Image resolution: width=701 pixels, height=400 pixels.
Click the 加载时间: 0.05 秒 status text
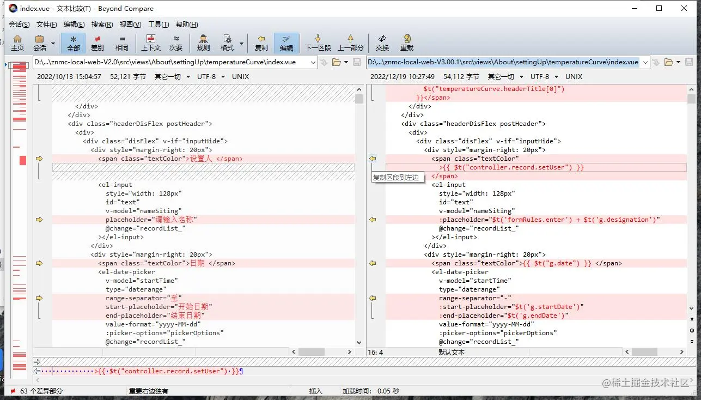tap(370, 391)
